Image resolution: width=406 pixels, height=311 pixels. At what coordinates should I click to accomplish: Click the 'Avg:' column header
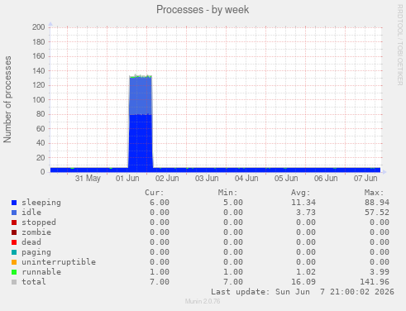(x=301, y=193)
